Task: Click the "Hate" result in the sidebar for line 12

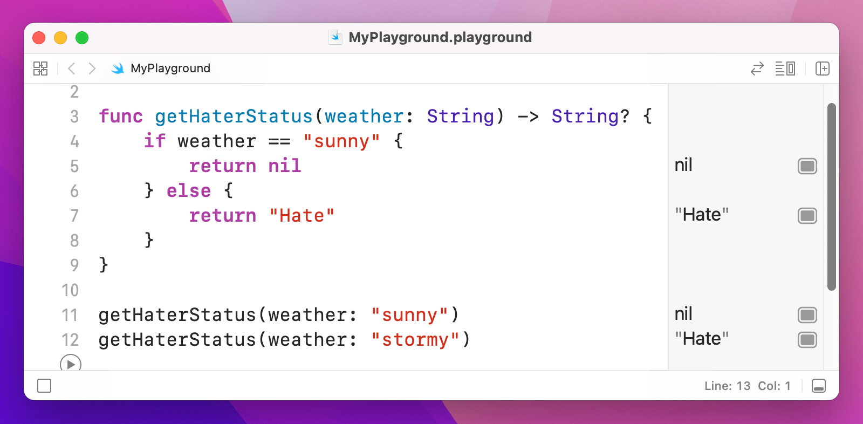Action: point(702,339)
